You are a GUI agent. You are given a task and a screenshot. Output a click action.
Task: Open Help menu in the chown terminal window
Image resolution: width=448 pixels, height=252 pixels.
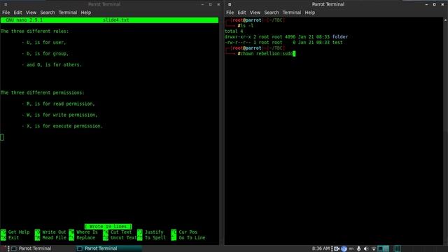(x=309, y=13)
